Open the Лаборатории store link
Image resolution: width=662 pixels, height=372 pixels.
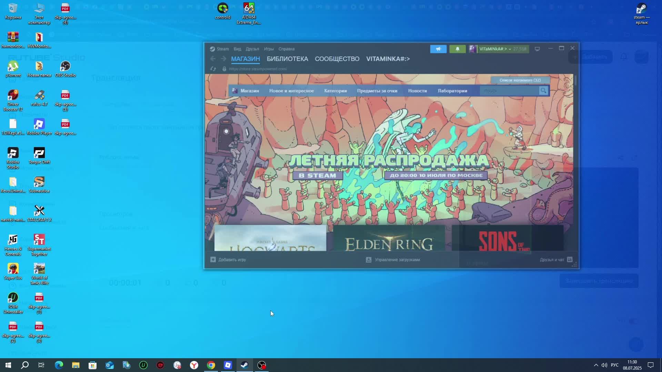(452, 91)
